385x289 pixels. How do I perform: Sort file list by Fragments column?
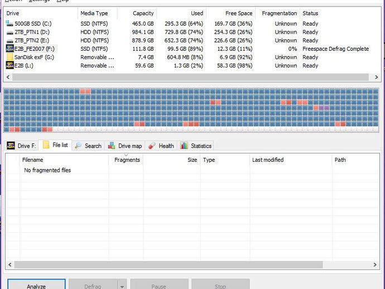point(126,160)
